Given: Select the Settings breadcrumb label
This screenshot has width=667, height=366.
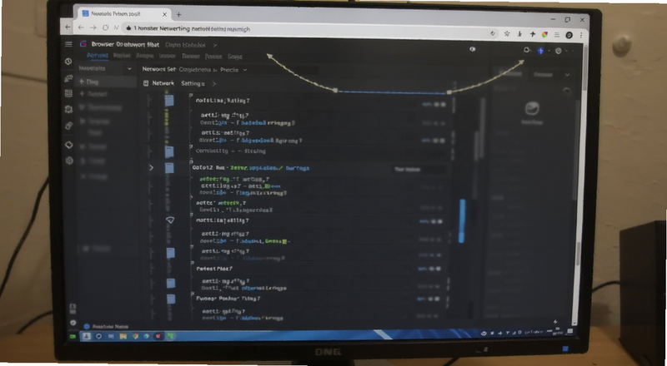Looking at the screenshot, I should tap(193, 84).
